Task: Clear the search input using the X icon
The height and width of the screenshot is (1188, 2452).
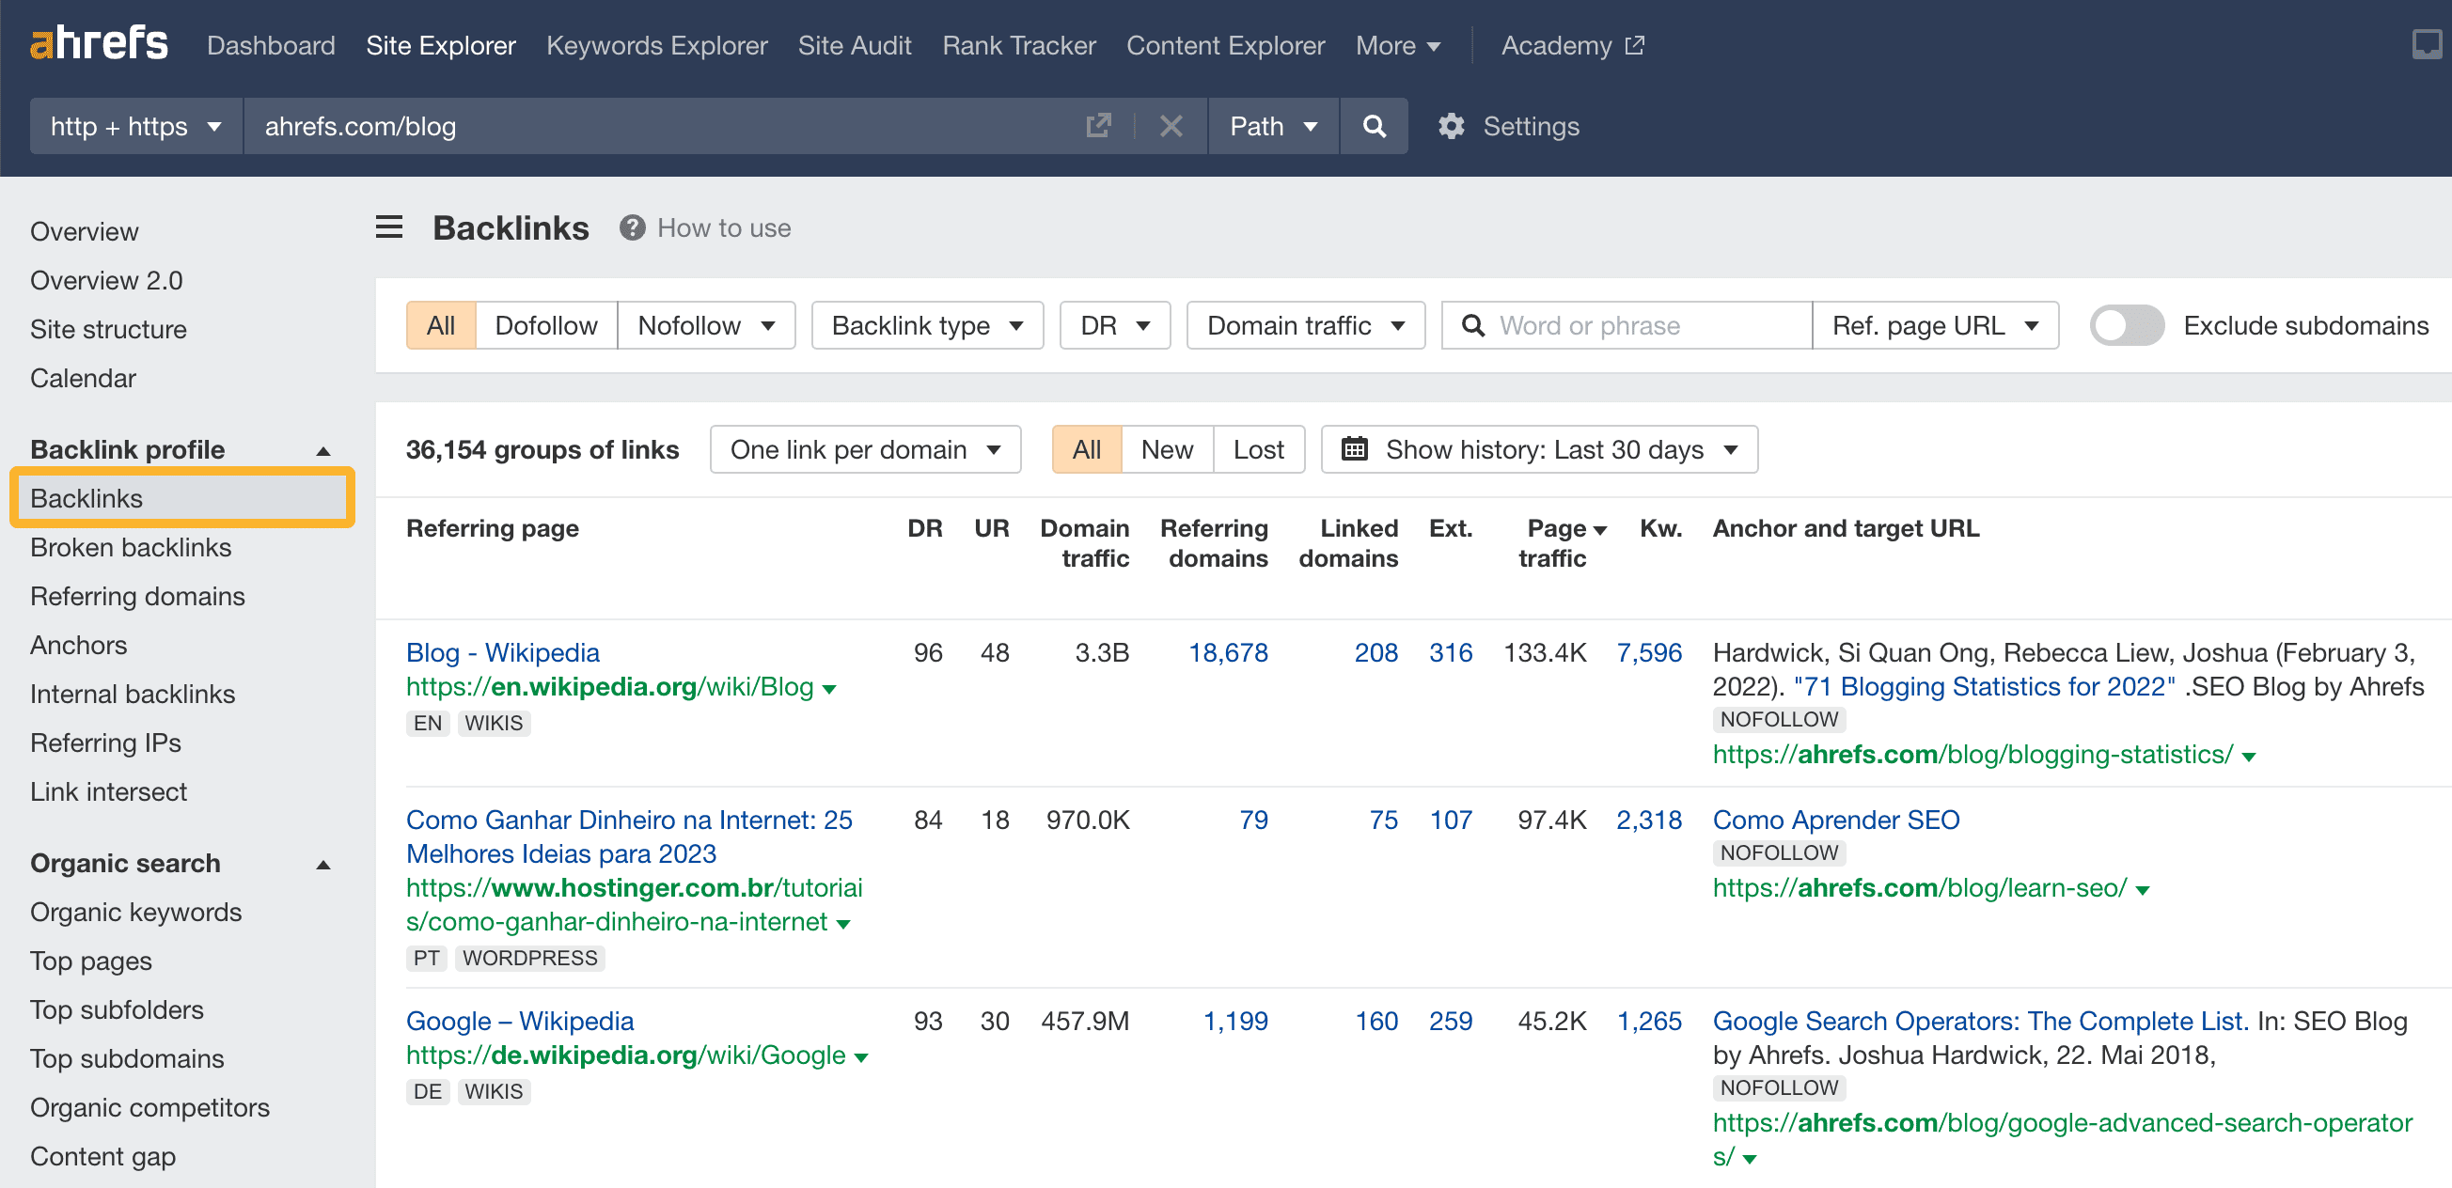Action: 1171,125
